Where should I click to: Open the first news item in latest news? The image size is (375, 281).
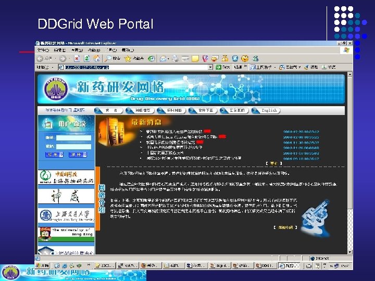pyautogui.click(x=174, y=132)
